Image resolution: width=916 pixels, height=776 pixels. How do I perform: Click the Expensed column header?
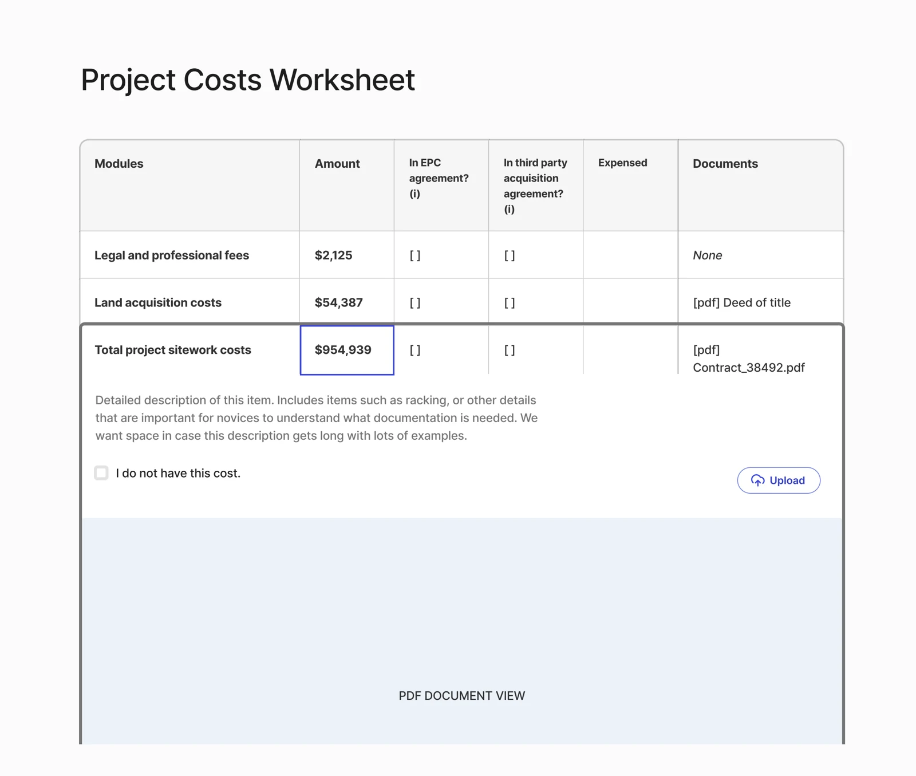click(630, 186)
